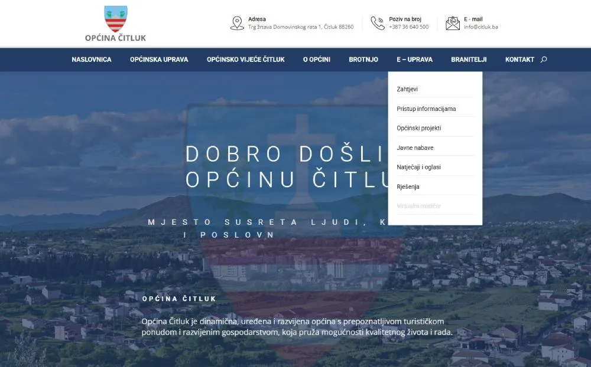The height and width of the screenshot is (367, 591).
Task: Click the paragraph starting Općina Čitluk je dinamična
Action: tap(297, 327)
